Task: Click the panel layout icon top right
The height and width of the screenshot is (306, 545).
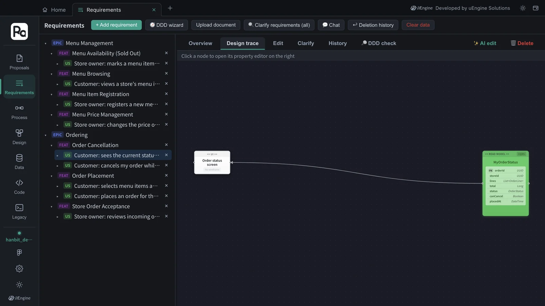Action: 535,8
